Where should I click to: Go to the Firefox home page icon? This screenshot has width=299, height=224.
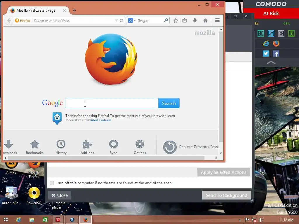(205, 21)
